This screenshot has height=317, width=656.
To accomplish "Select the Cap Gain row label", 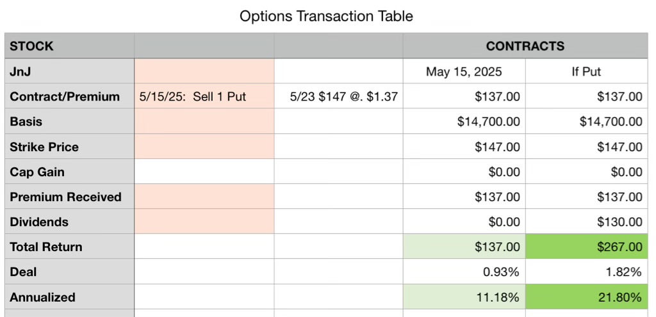I will (69, 172).
